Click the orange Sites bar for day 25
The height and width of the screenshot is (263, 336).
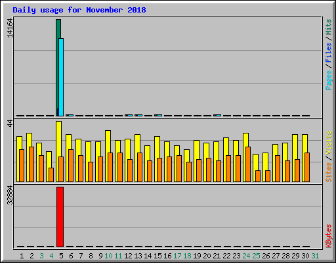[258, 176]
